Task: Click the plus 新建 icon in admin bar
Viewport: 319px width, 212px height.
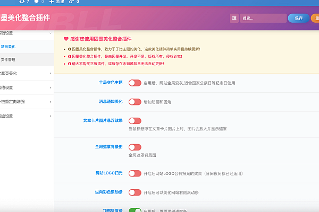Action: [52, 2]
